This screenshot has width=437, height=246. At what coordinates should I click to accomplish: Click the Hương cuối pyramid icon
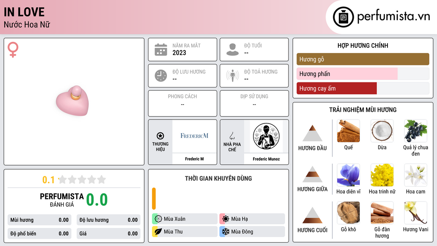(312, 215)
